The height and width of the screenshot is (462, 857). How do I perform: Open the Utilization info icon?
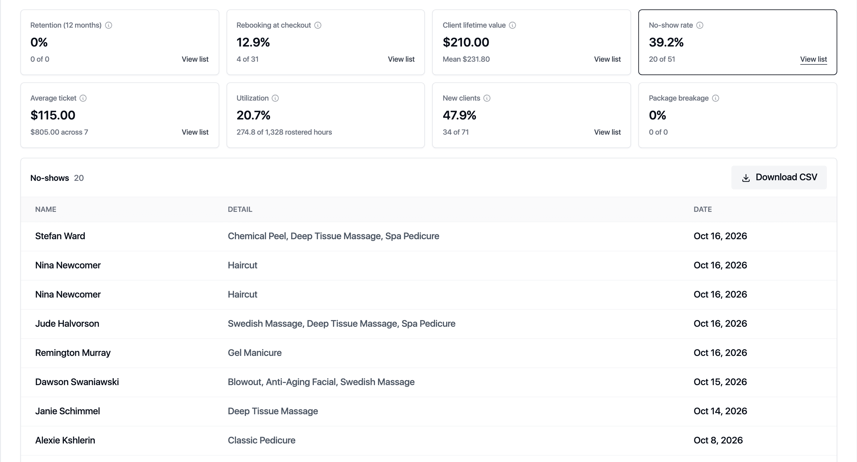[x=275, y=98]
